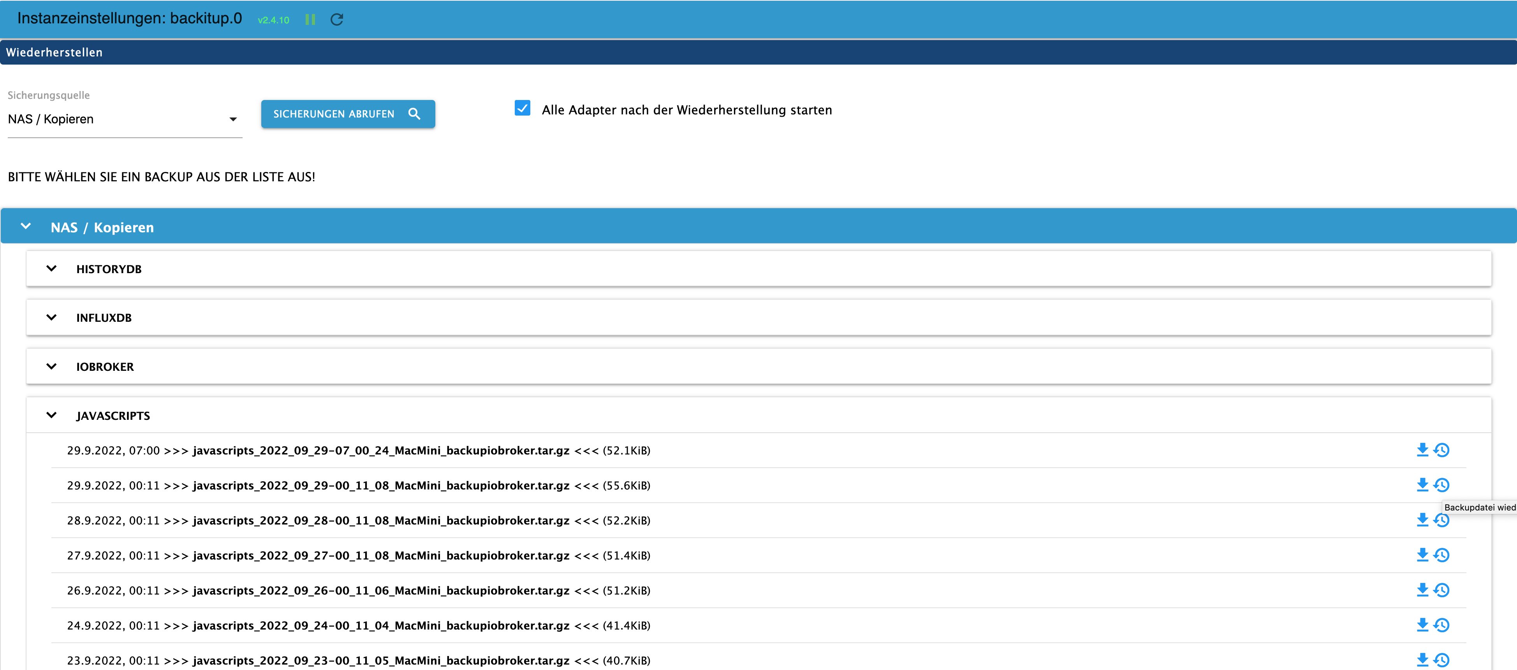
Task: Download the 26.9.2022 javascripts backup
Action: 1422,590
